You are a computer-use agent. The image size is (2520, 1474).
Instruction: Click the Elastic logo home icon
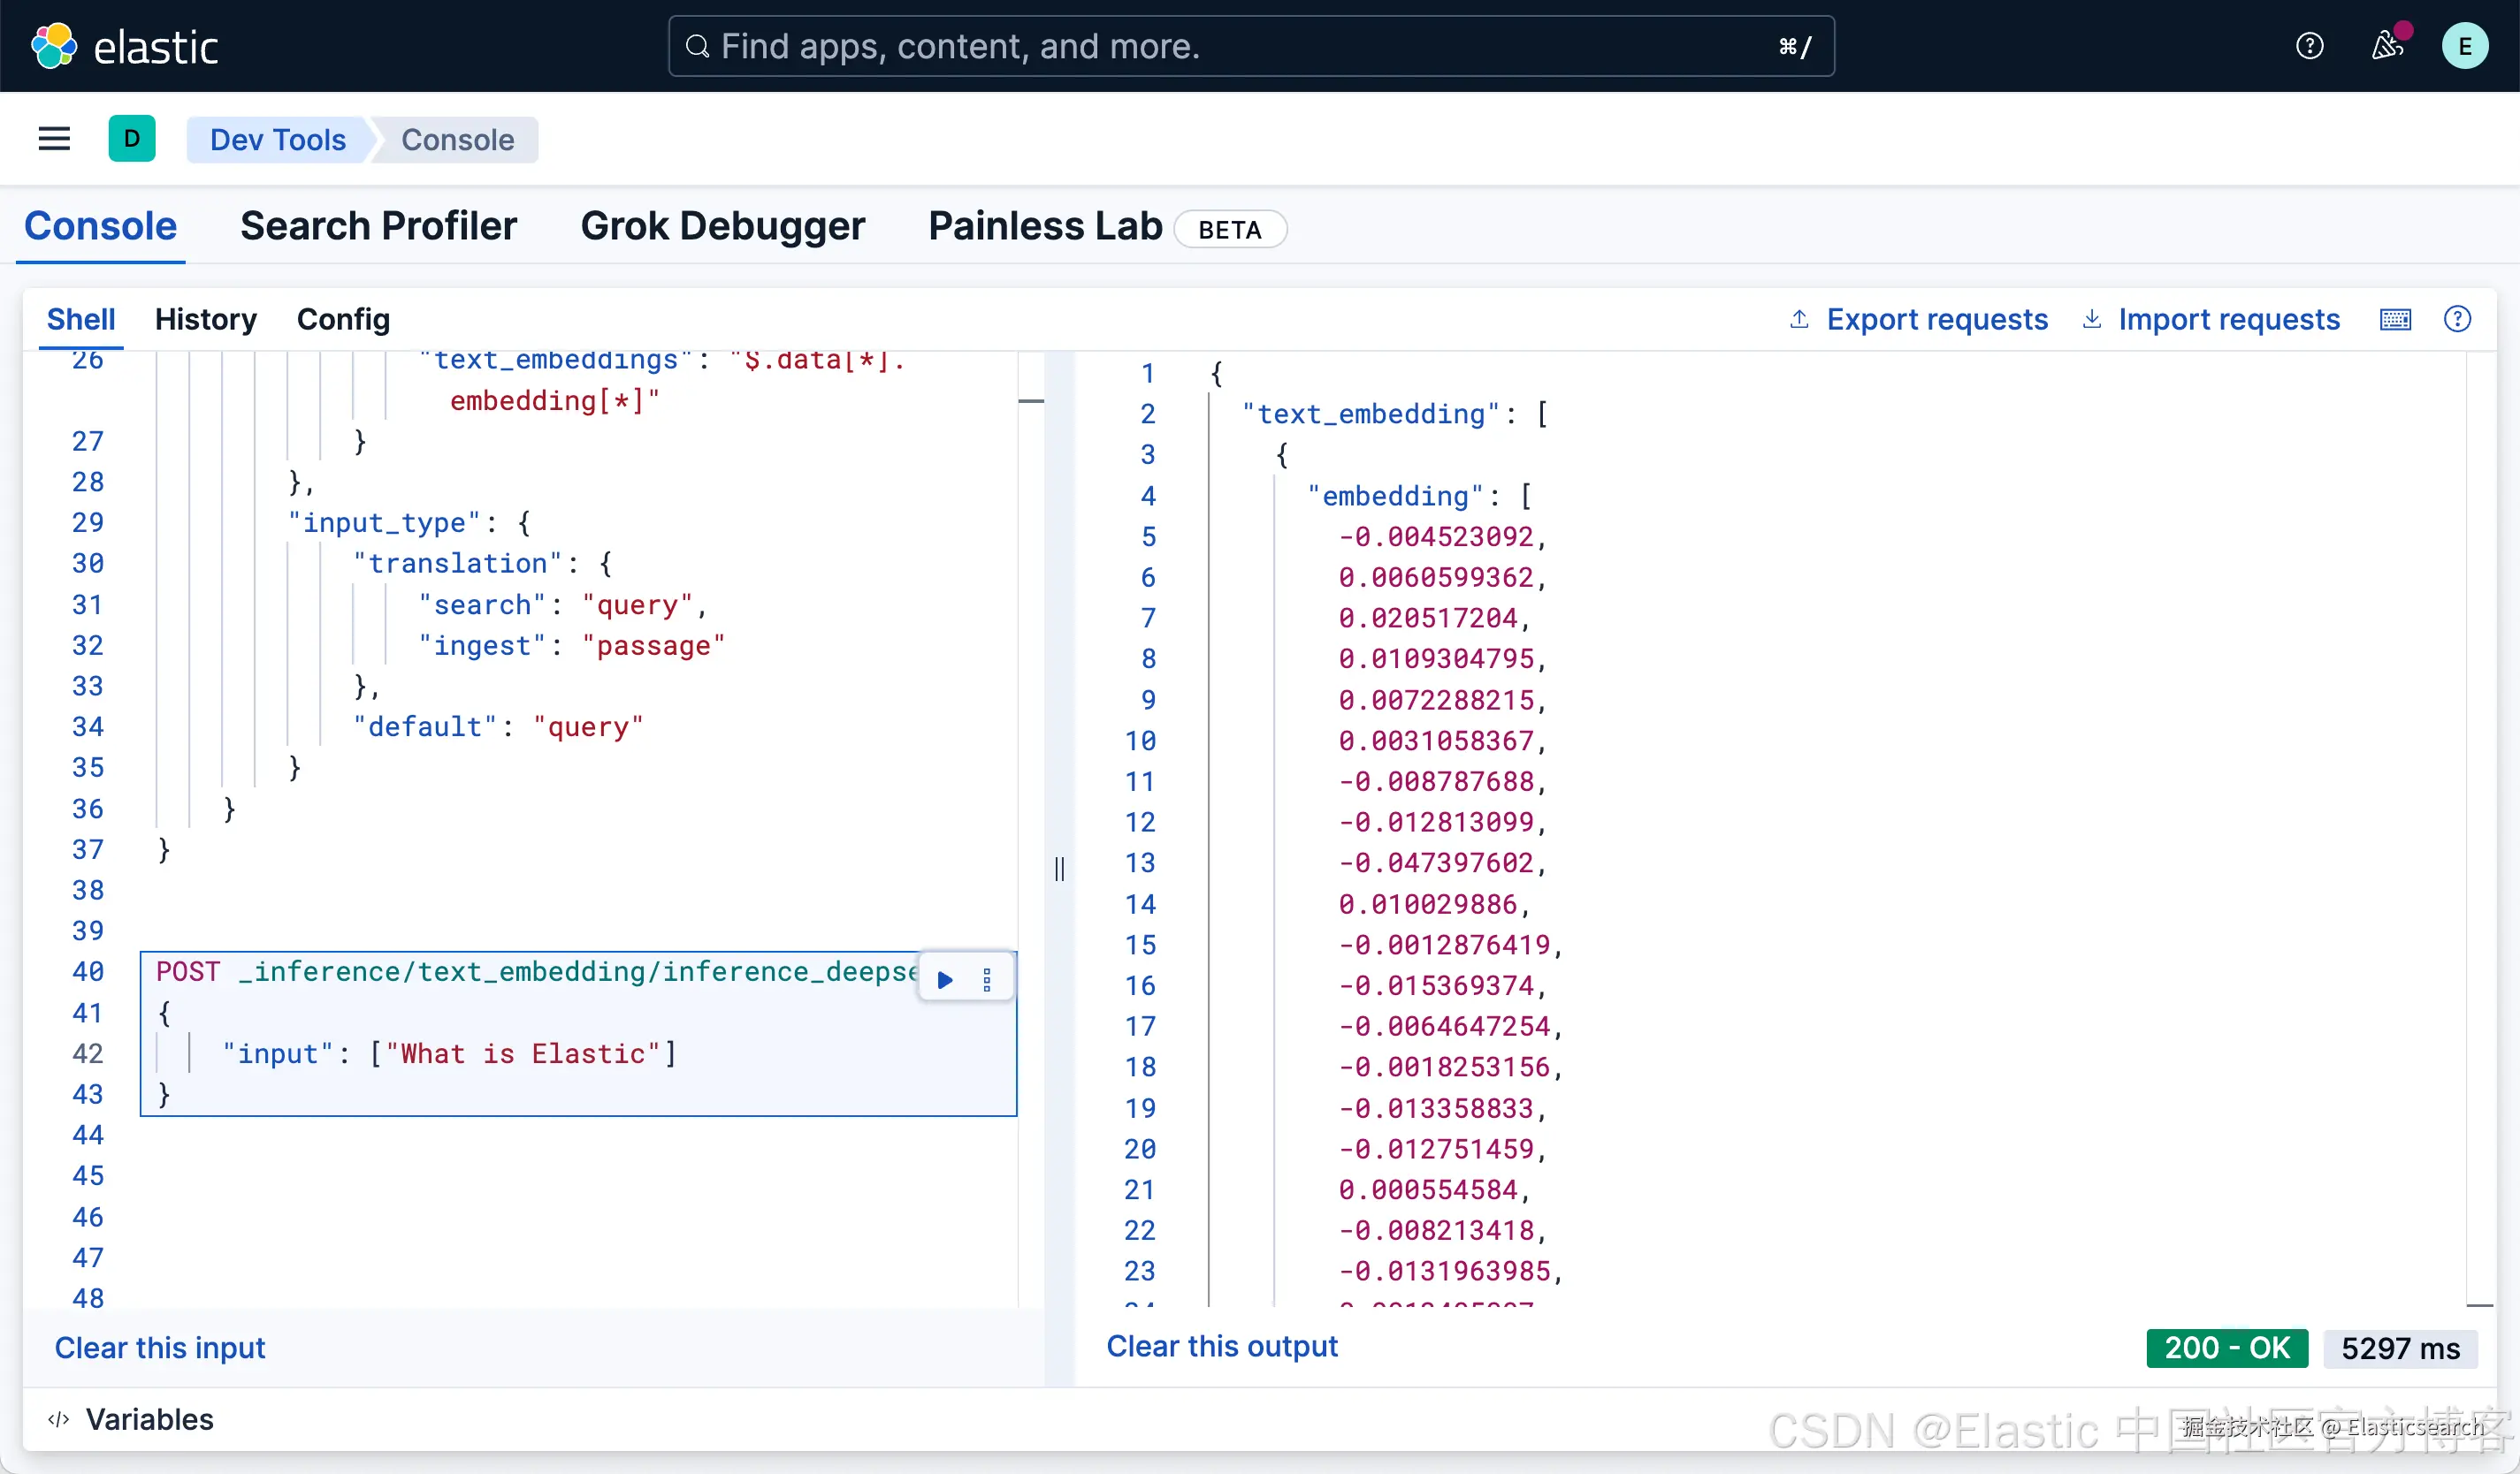click(54, 46)
